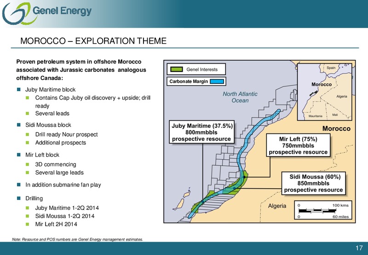368x255 pixels.
Task: Click the 'Mauritania' label in inset map
Action: point(315,116)
